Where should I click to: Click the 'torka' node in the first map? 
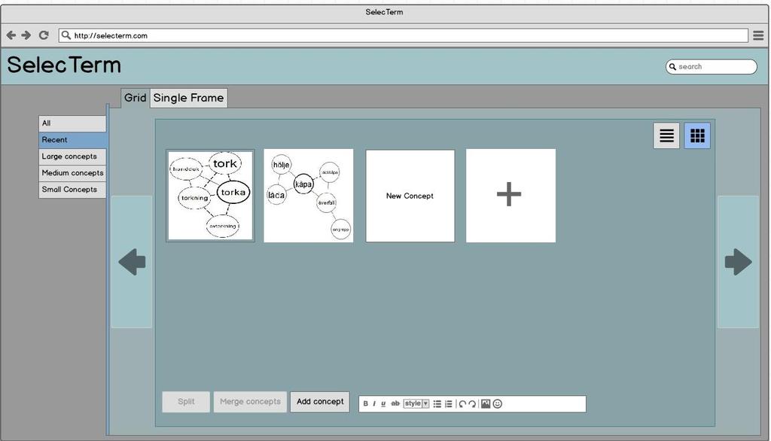click(233, 192)
